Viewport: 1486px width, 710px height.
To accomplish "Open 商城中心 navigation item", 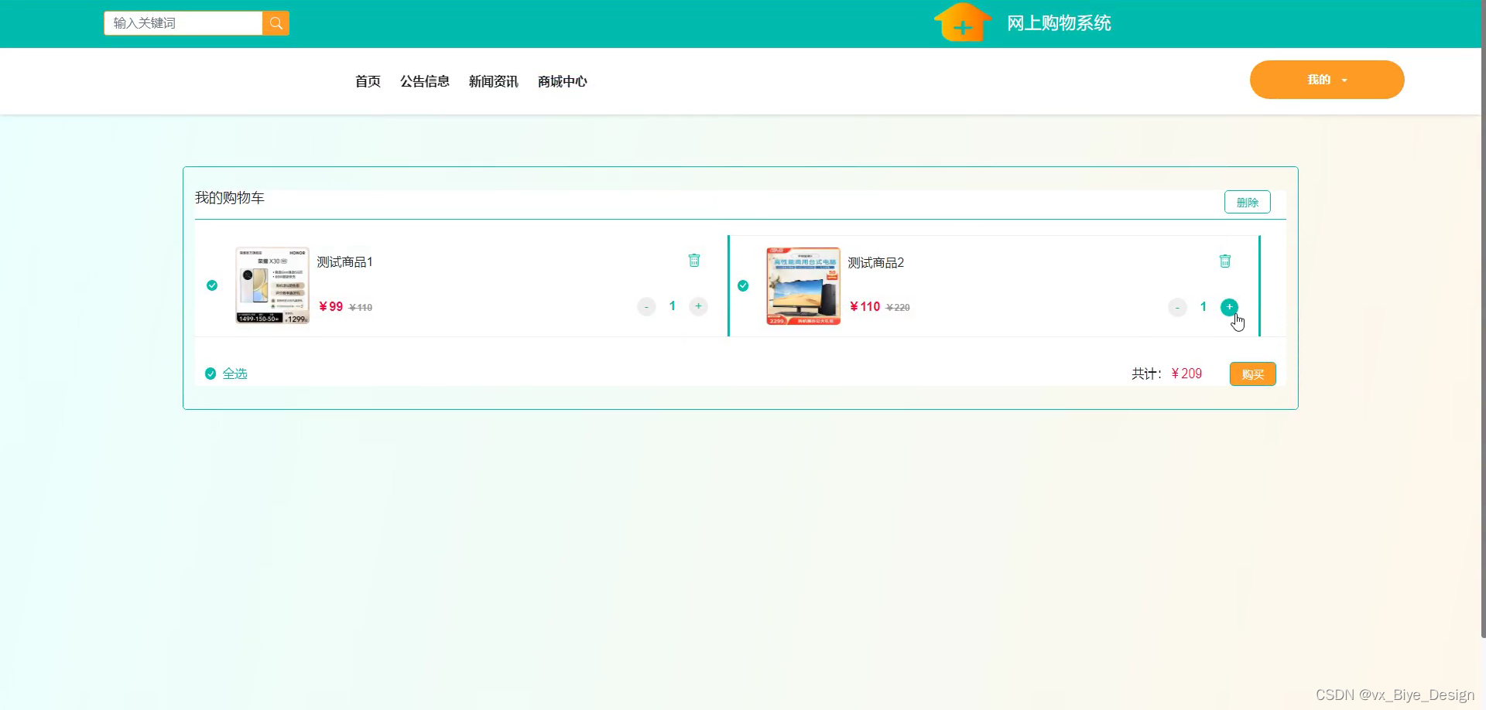I will click(x=563, y=81).
